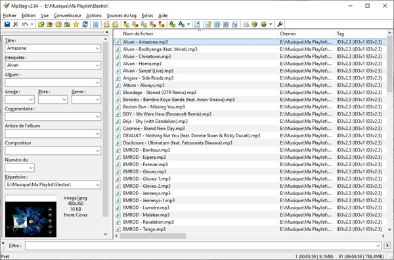Image resolution: width=394 pixels, height=260 pixels.
Task: Open the Convertisseur menu
Action: (x=68, y=16)
